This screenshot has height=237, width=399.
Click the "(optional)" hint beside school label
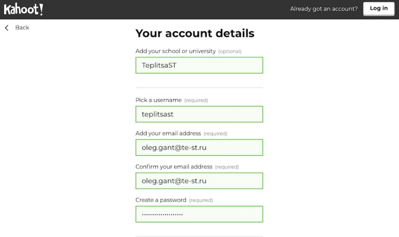pyautogui.click(x=230, y=52)
